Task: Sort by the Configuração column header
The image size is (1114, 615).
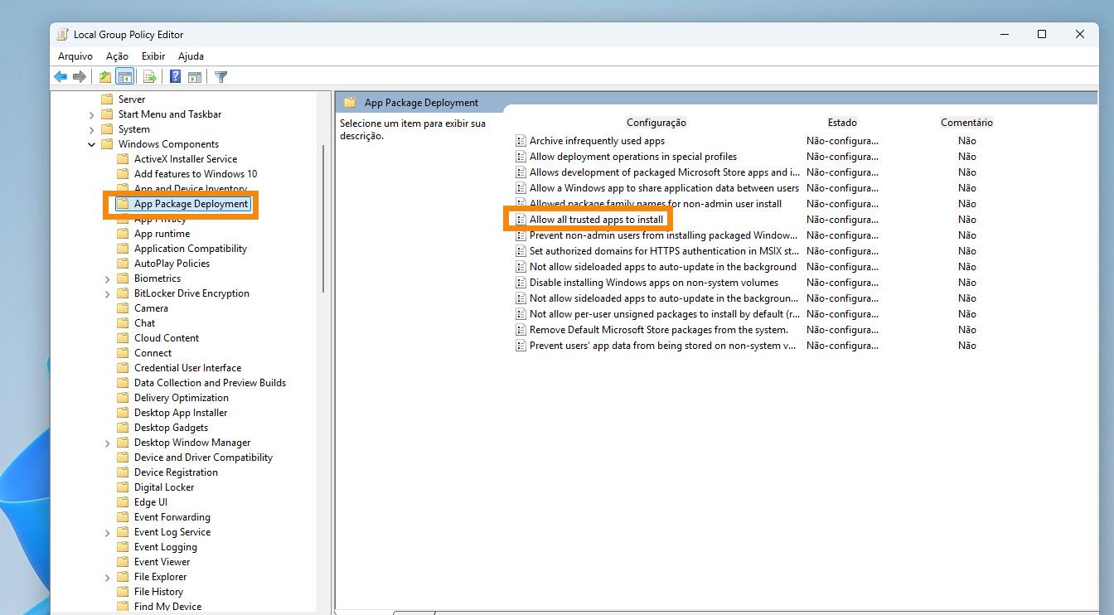Action: (x=656, y=123)
